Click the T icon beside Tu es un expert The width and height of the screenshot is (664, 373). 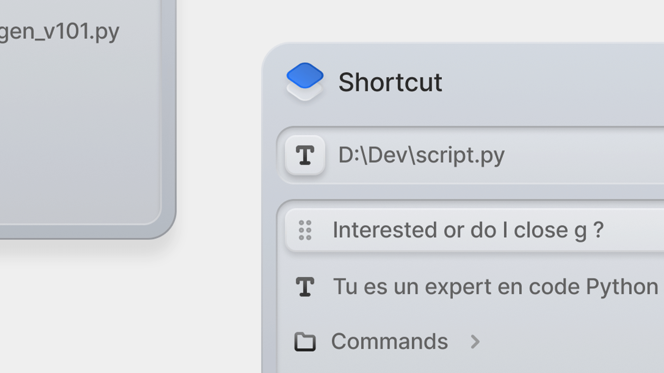305,287
